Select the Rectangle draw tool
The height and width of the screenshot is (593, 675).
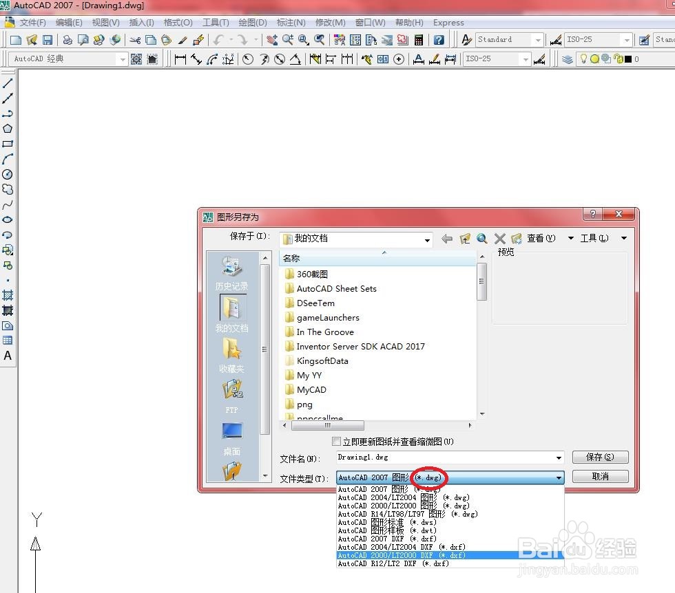coord(8,144)
